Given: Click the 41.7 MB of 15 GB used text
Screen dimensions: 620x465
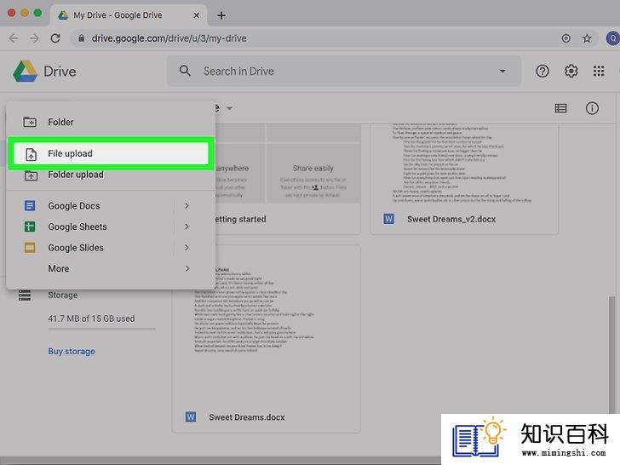Looking at the screenshot, I should (x=91, y=319).
